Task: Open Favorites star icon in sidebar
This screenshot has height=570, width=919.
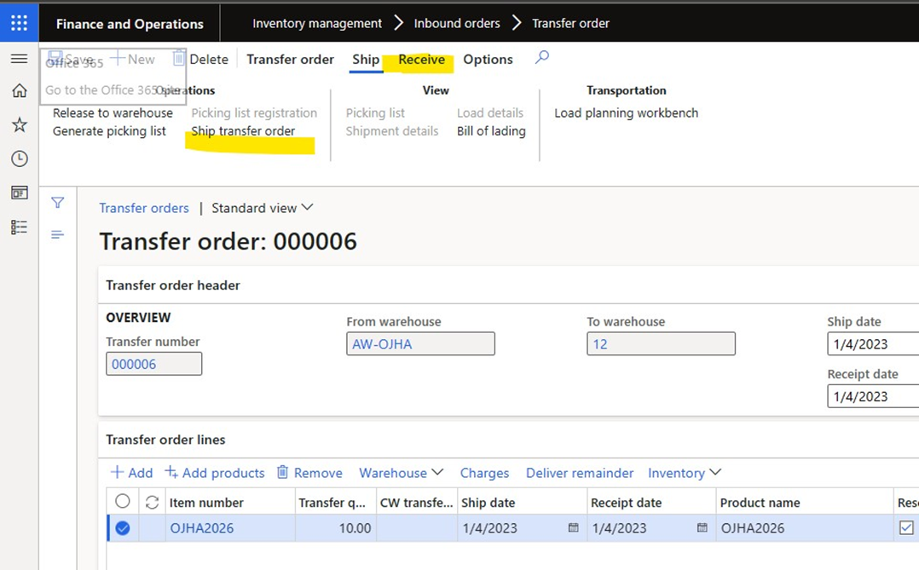Action: point(20,124)
